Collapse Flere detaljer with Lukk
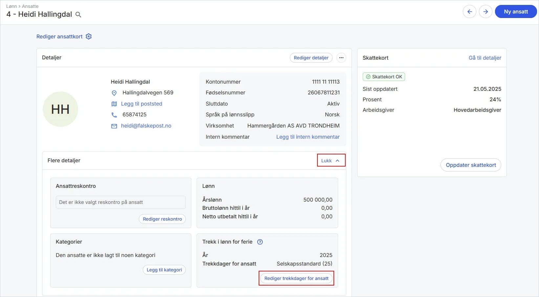Image resolution: width=539 pixels, height=297 pixels. tap(331, 160)
